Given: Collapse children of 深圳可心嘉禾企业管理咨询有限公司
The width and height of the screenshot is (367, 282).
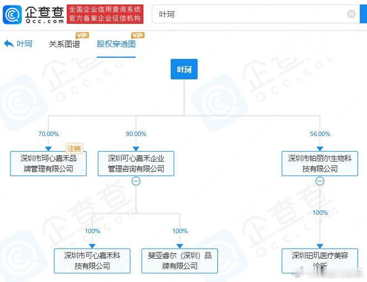Looking at the screenshot, I should click(x=136, y=181).
